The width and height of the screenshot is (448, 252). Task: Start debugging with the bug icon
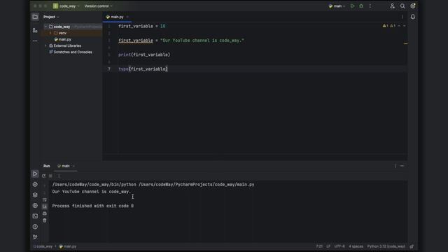pos(361,6)
